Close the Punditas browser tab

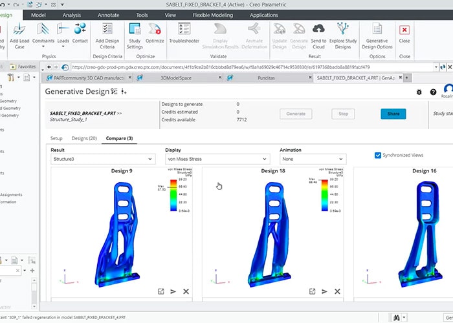pyautogui.click(x=310, y=78)
